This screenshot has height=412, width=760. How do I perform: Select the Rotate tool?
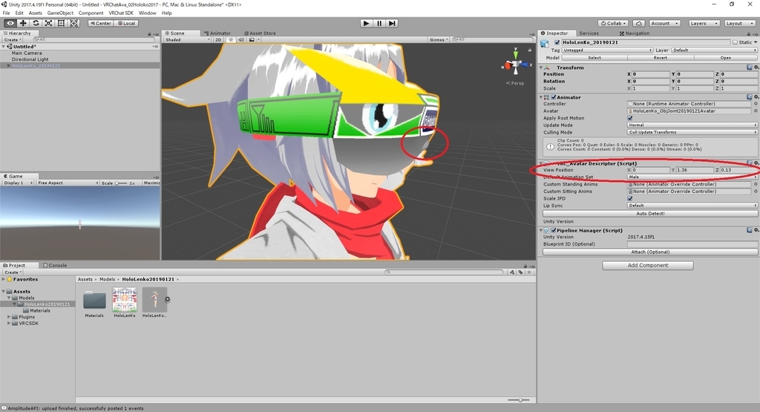[x=36, y=23]
